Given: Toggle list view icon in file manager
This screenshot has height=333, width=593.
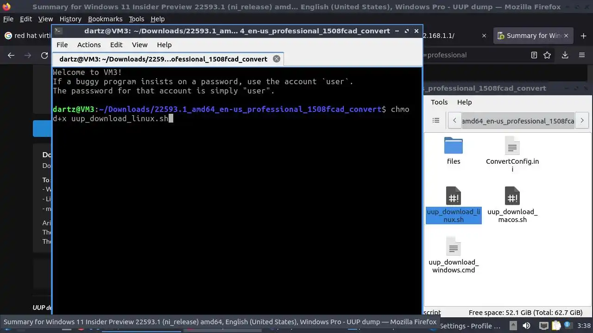Looking at the screenshot, I should pos(436,120).
